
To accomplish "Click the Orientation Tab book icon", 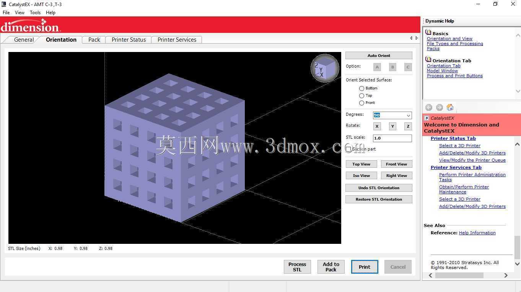I will [428, 60].
